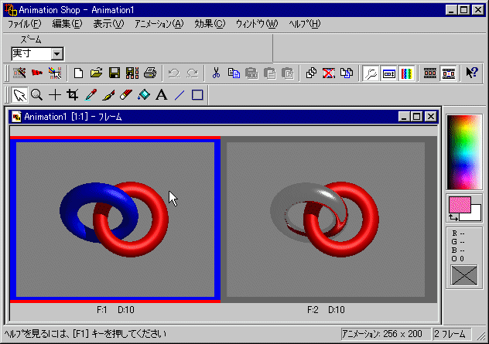This screenshot has width=489, height=344.
Task: Open the ファイル(F) menu
Action: pyautogui.click(x=24, y=24)
